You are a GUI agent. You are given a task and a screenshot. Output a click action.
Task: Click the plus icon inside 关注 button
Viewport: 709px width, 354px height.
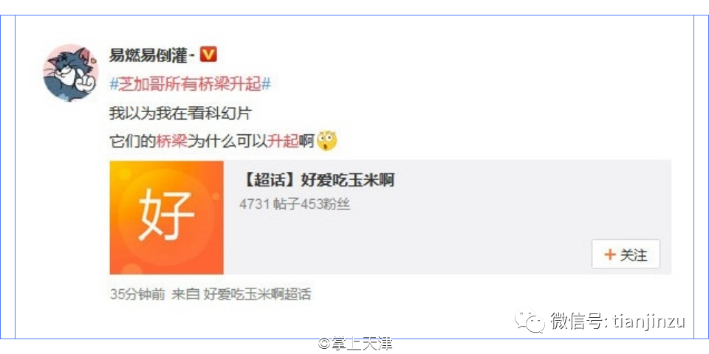[x=610, y=255]
